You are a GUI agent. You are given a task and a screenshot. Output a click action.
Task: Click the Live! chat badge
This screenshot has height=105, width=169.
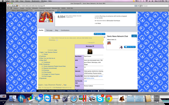tap(134, 36)
